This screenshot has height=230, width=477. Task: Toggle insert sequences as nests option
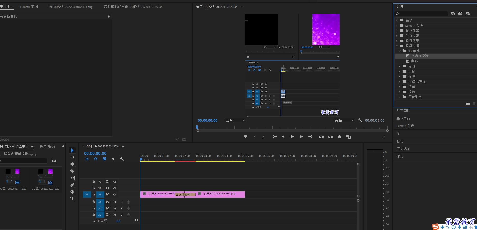tap(87, 159)
